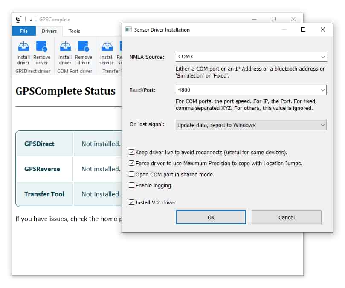Viewport: 345px width, 288px height.
Task: Open quick access toolbar dropdown arrow
Action: tap(31, 20)
